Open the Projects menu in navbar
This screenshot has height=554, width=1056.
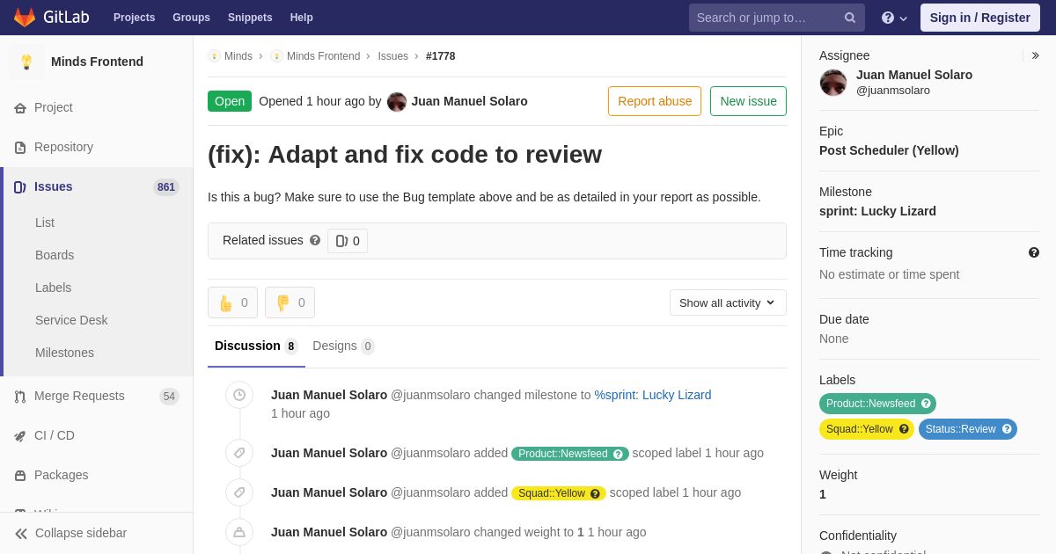coord(134,18)
